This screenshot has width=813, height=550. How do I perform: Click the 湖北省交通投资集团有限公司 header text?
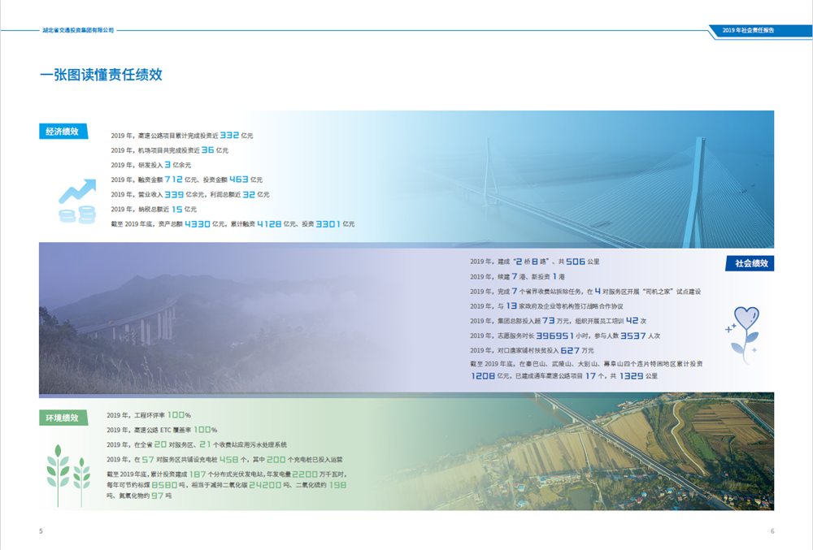point(78,30)
